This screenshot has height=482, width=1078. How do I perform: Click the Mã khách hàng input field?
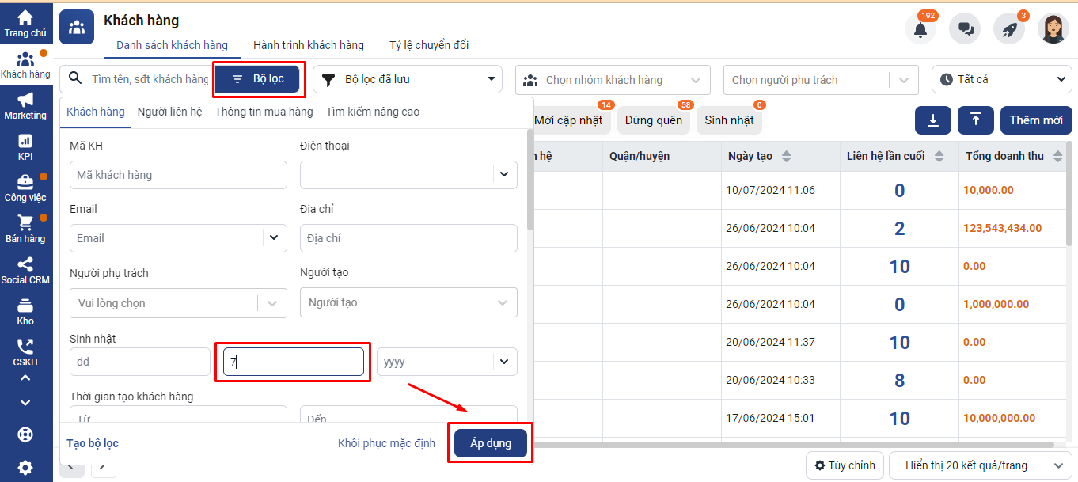coord(178,175)
